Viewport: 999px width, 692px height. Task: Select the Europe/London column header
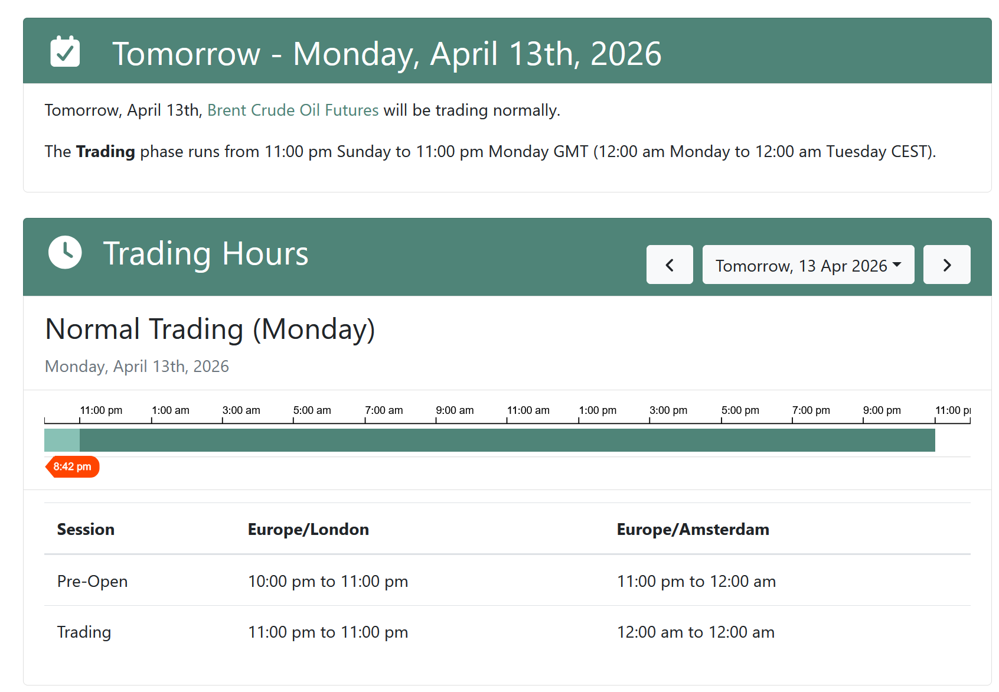click(x=308, y=529)
